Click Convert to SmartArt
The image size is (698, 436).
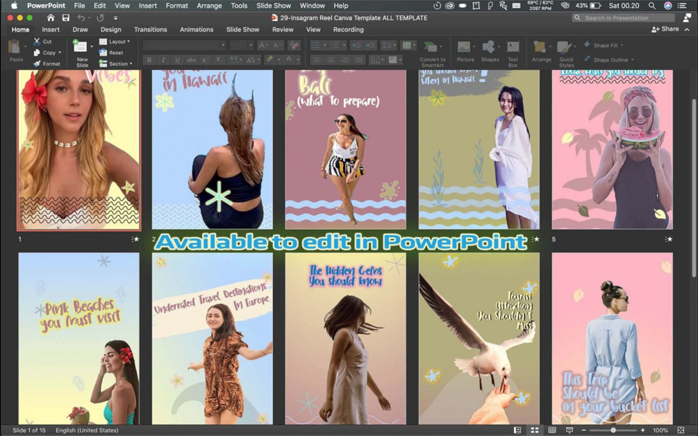pos(432,54)
